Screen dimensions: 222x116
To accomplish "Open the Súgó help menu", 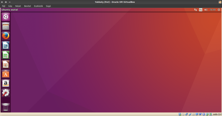I will 48,6.
